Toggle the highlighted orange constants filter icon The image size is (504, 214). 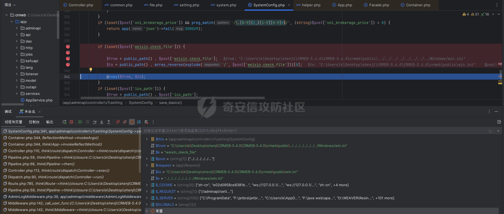[x=132, y=122]
